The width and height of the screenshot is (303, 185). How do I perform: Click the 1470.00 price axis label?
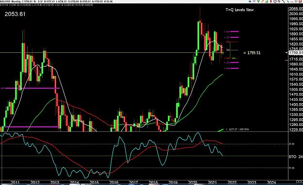[x=296, y=94]
